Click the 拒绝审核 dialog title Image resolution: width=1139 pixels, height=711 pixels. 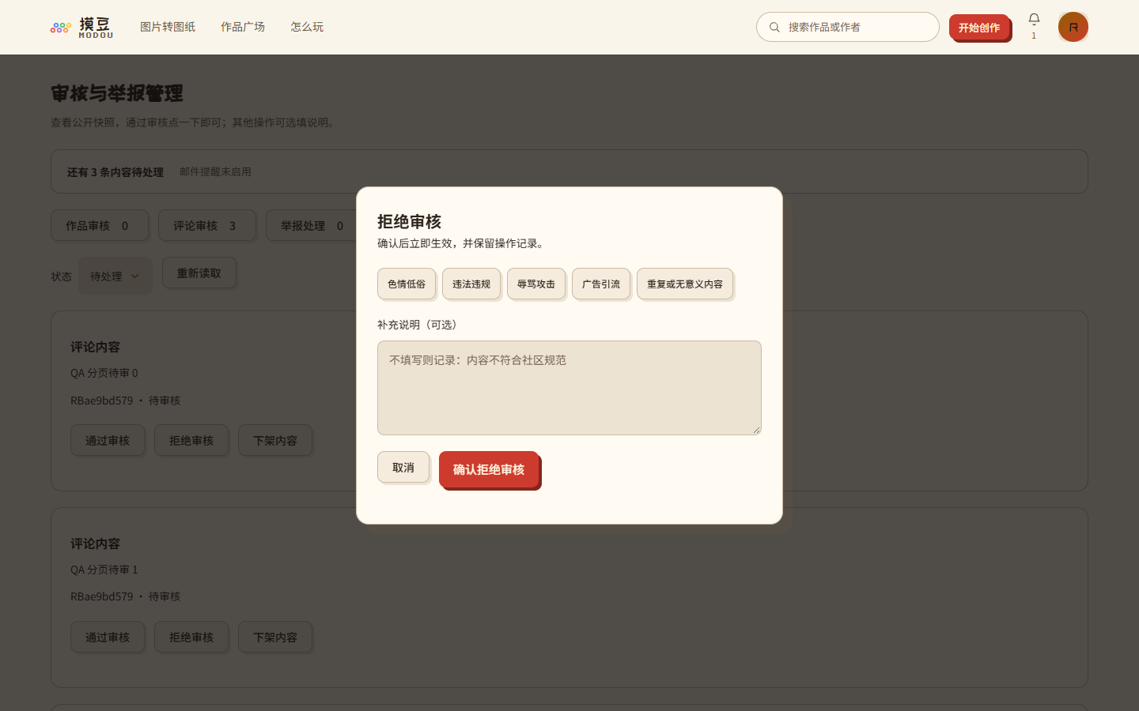(x=409, y=221)
